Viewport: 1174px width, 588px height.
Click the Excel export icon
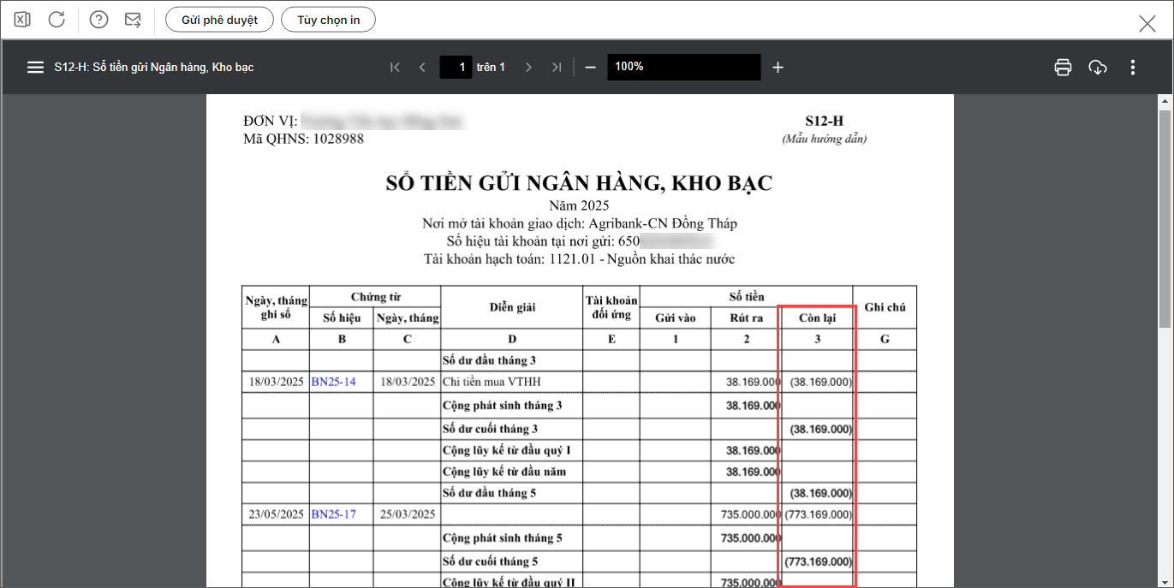pyautogui.click(x=22, y=20)
